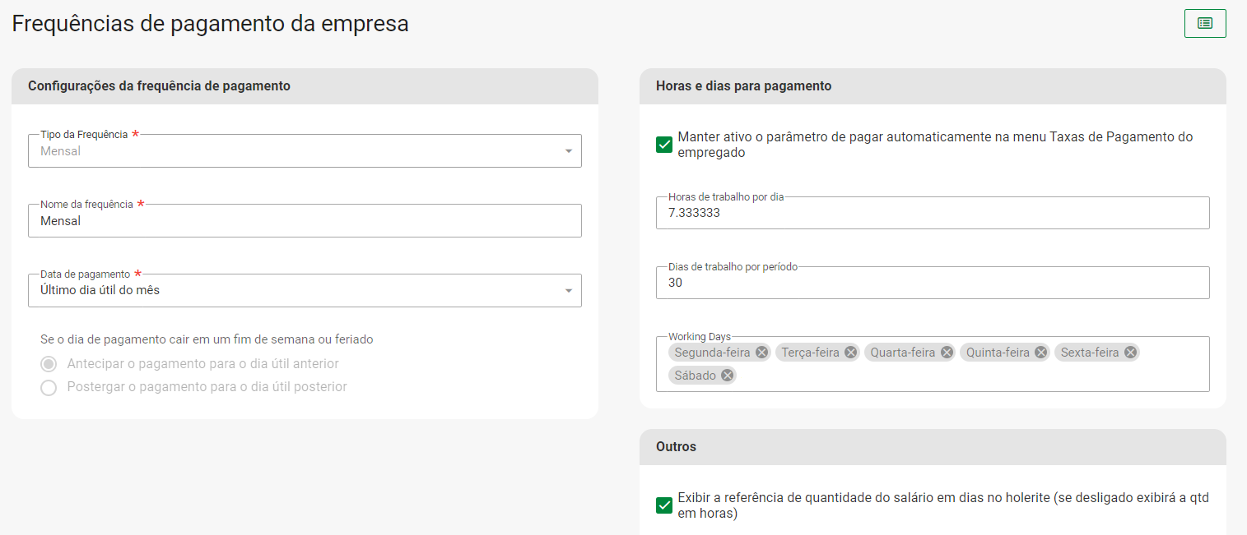The height and width of the screenshot is (535, 1247).
Task: Uncheck 'Manter ativo o parâmetro de pagar automaticamente'
Action: coord(664,145)
